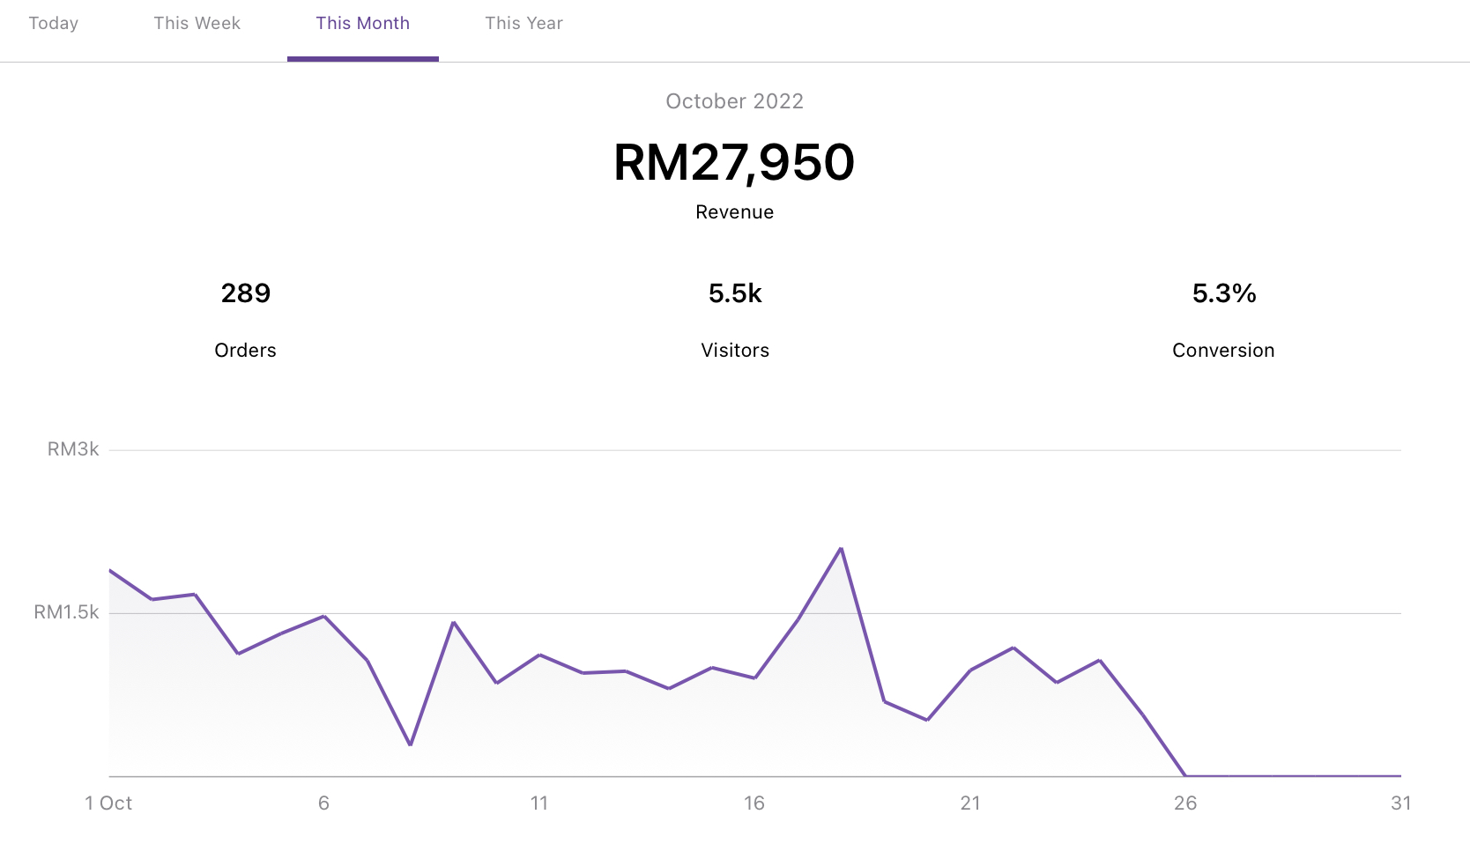Select the 5.5k visitors figure
This screenshot has width=1470, height=844.
coord(734,293)
